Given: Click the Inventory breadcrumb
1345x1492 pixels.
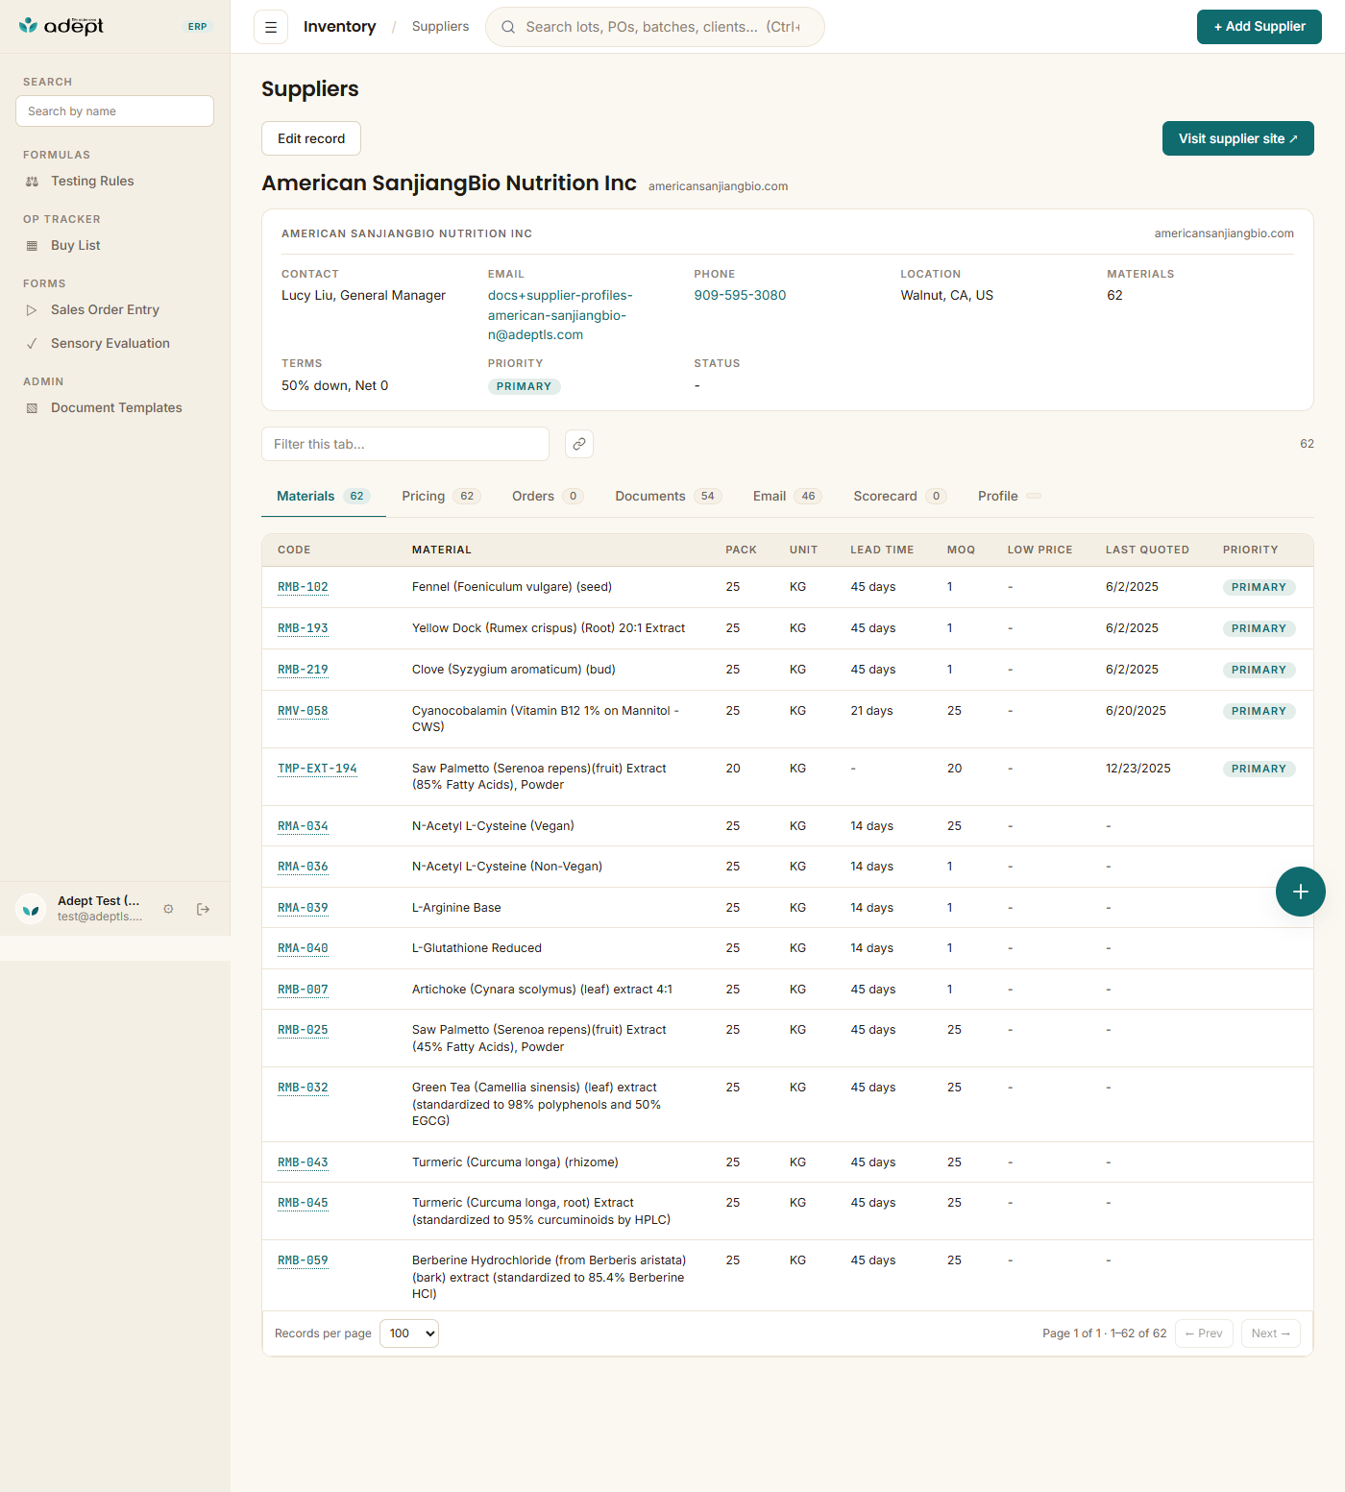Looking at the screenshot, I should coord(339,27).
